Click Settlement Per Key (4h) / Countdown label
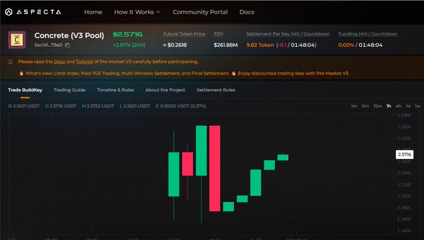The width and height of the screenshot is (424, 240). pos(287,34)
